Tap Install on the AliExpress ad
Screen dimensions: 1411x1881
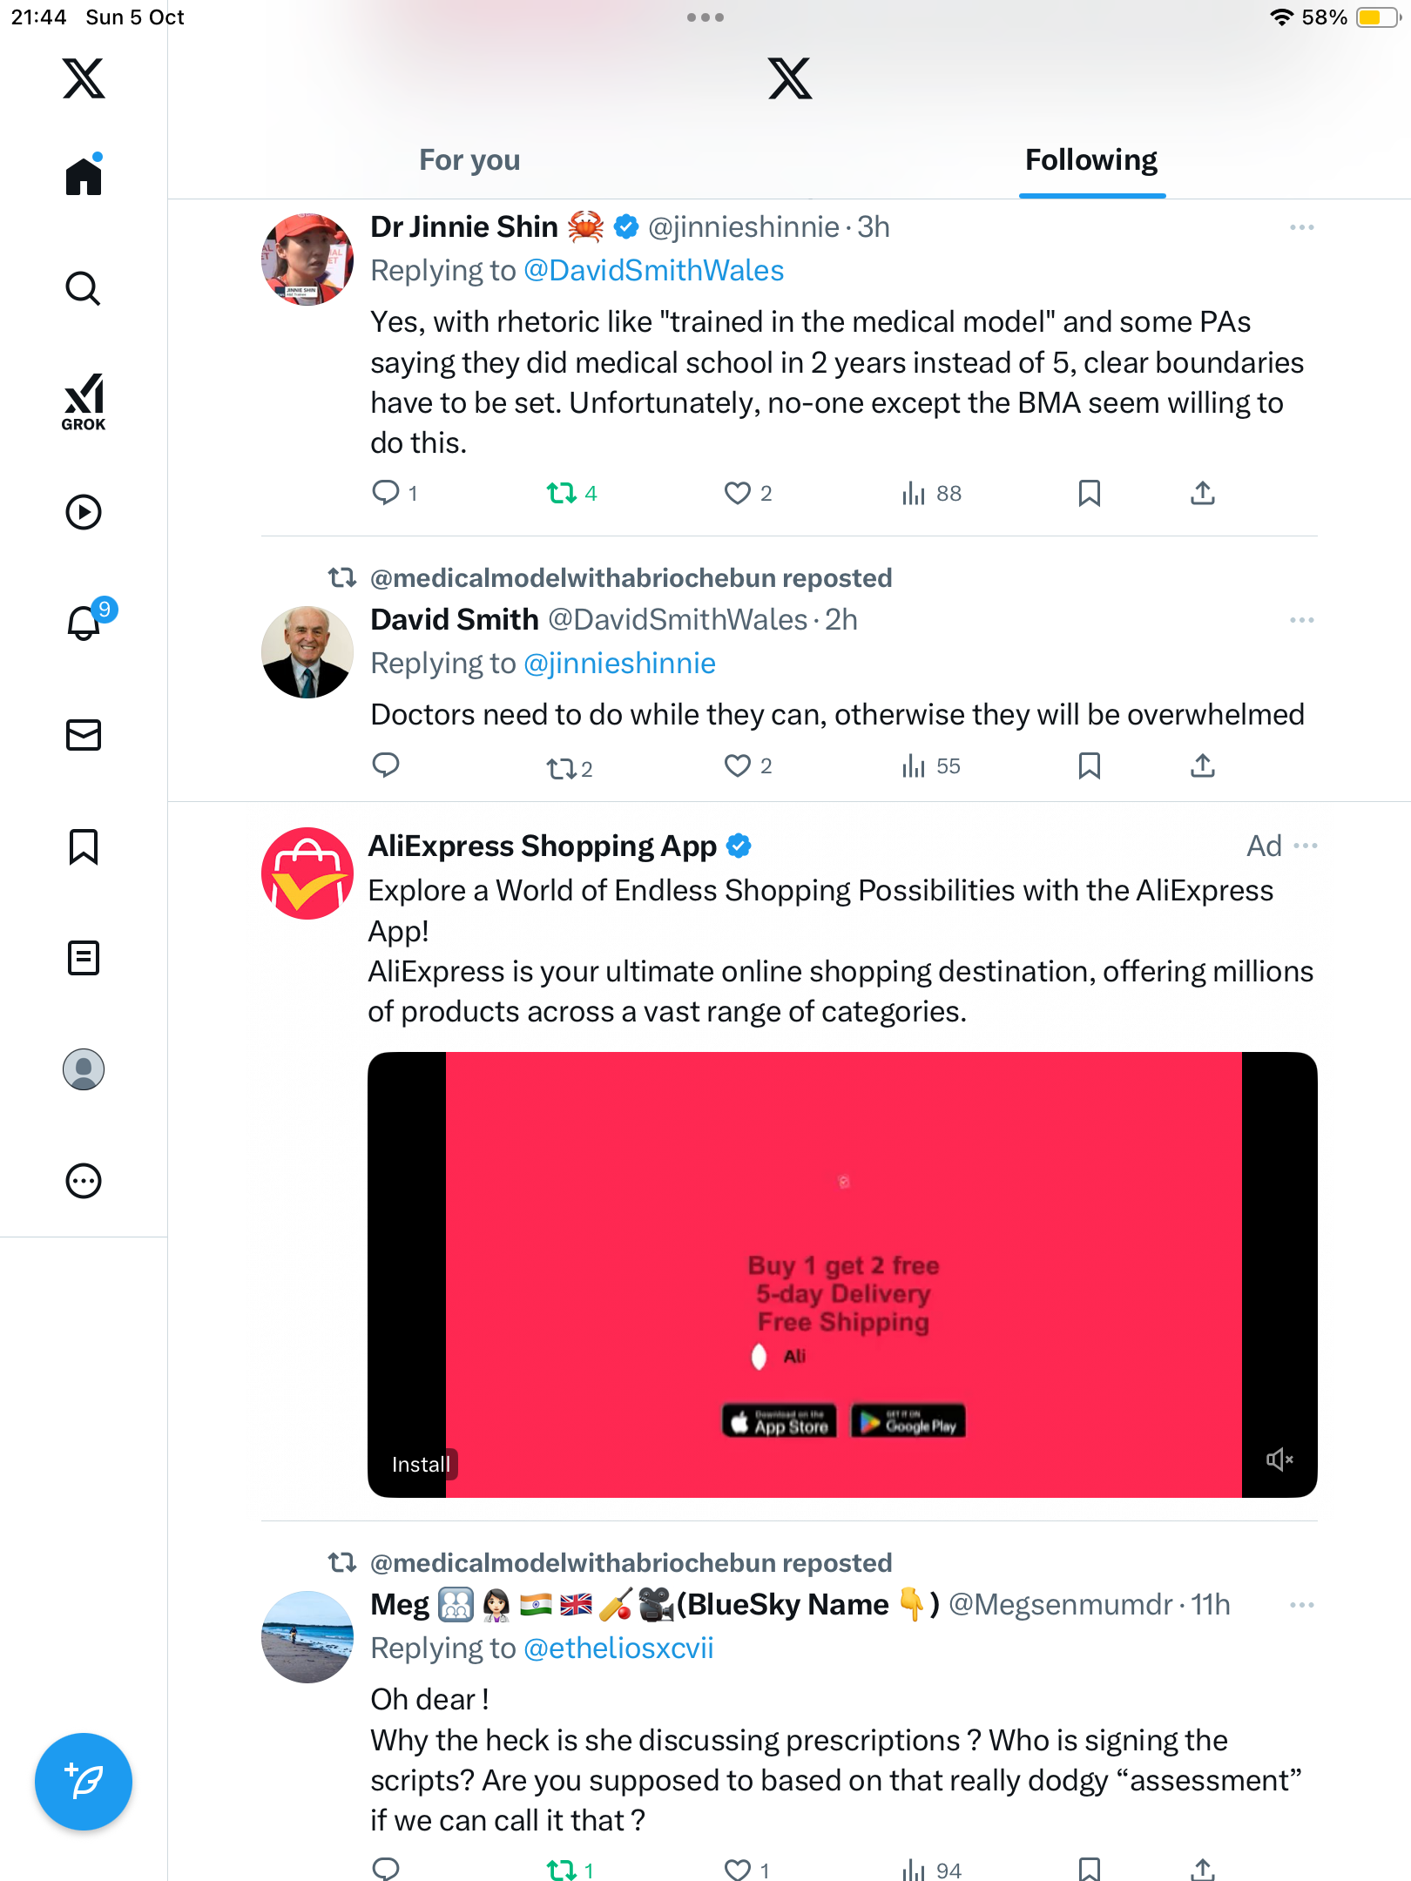421,1465
